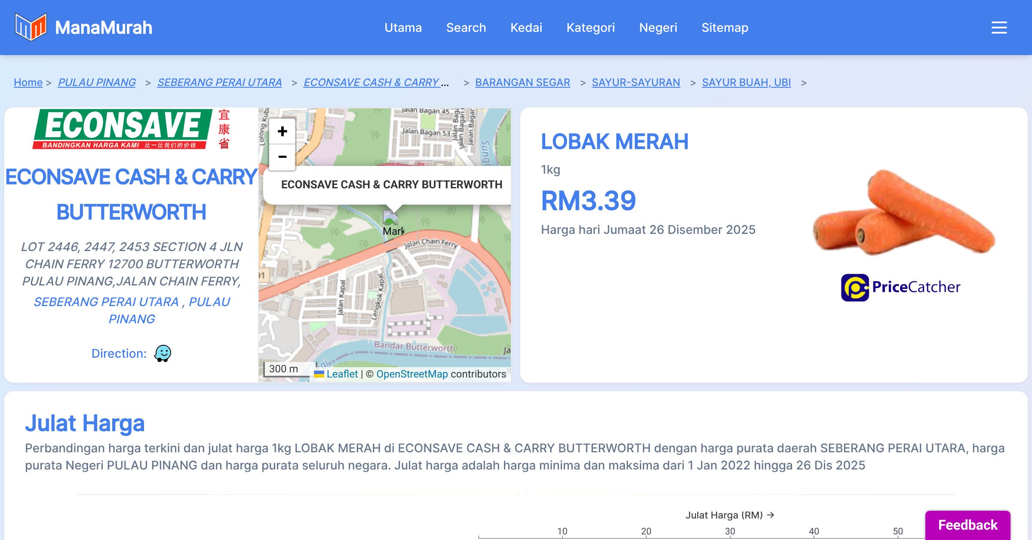Click the PriceCatcher logo
Viewport: 1032px width, 540px height.
pos(900,287)
